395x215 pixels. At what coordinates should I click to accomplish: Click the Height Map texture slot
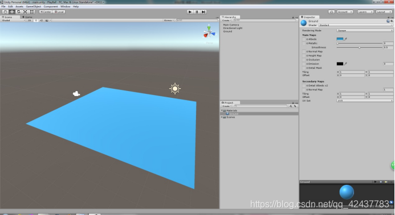[x=304, y=56]
